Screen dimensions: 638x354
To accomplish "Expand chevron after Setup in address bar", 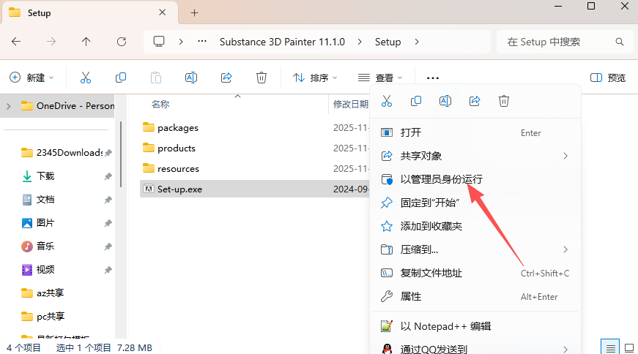I will click(x=417, y=42).
